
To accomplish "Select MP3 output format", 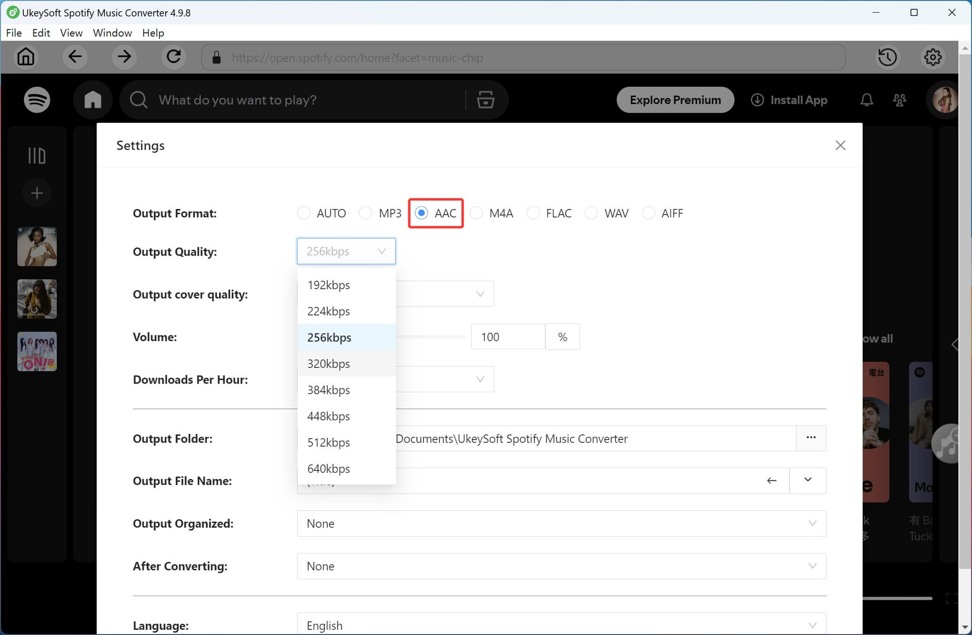I will pos(365,213).
